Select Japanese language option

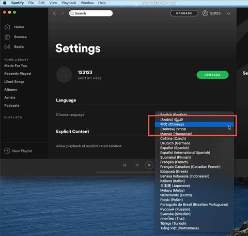[194, 186]
